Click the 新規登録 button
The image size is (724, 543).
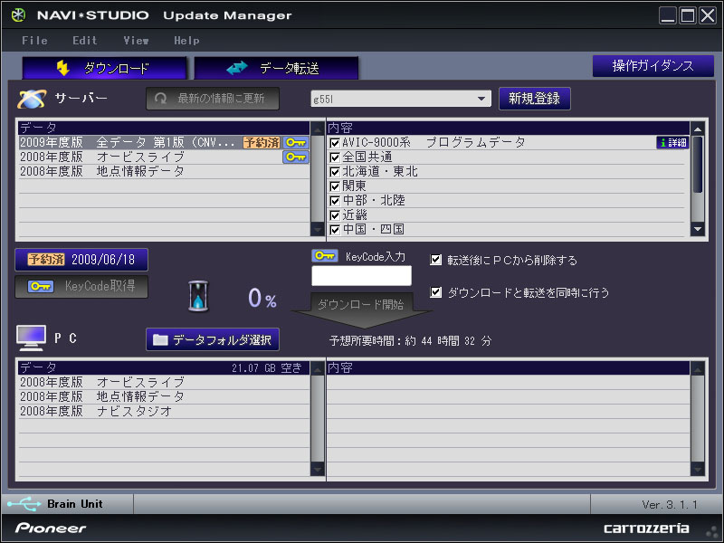[534, 99]
